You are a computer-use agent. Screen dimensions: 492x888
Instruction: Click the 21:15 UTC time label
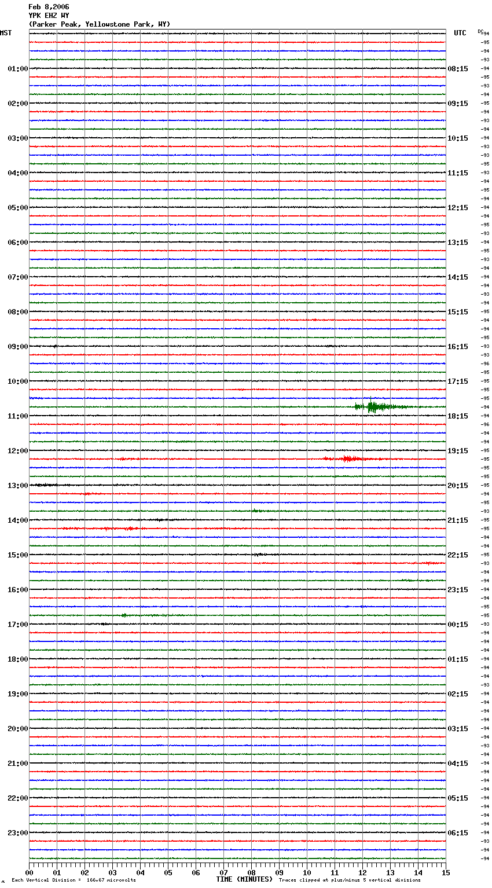click(x=458, y=520)
